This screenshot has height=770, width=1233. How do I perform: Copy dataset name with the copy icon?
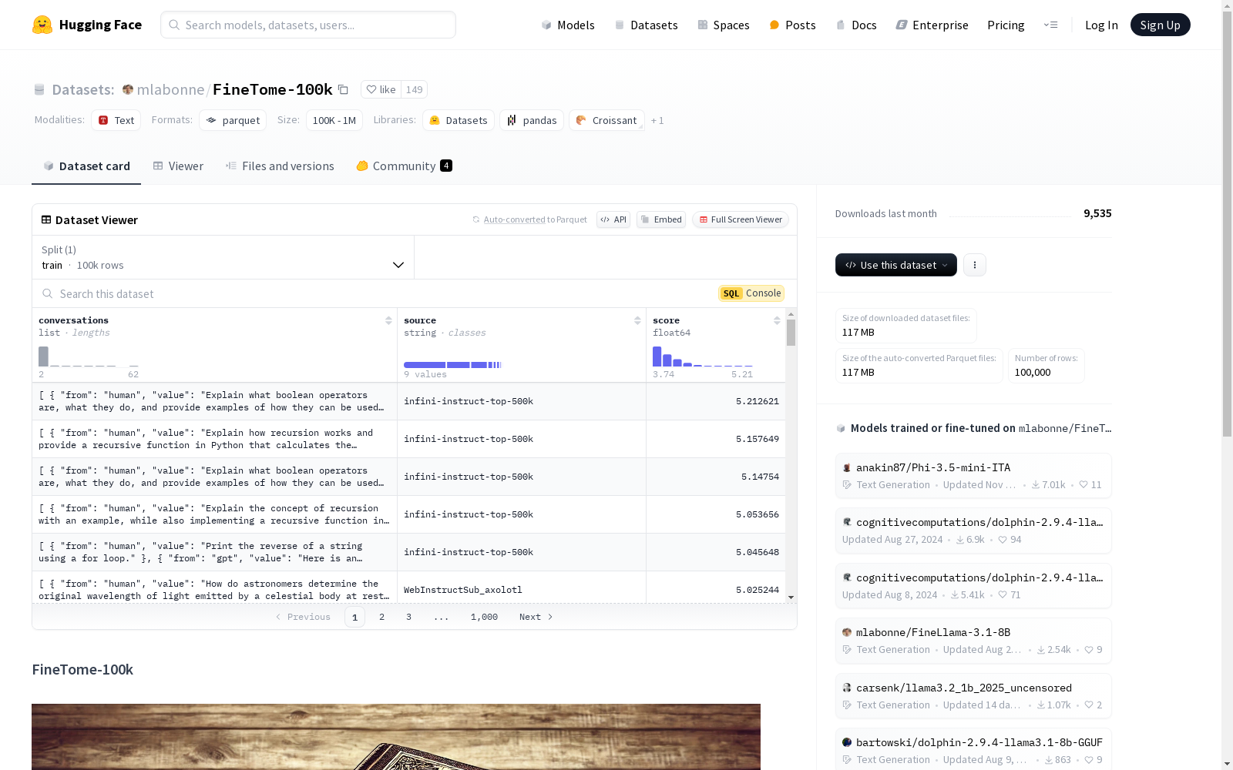(x=344, y=90)
